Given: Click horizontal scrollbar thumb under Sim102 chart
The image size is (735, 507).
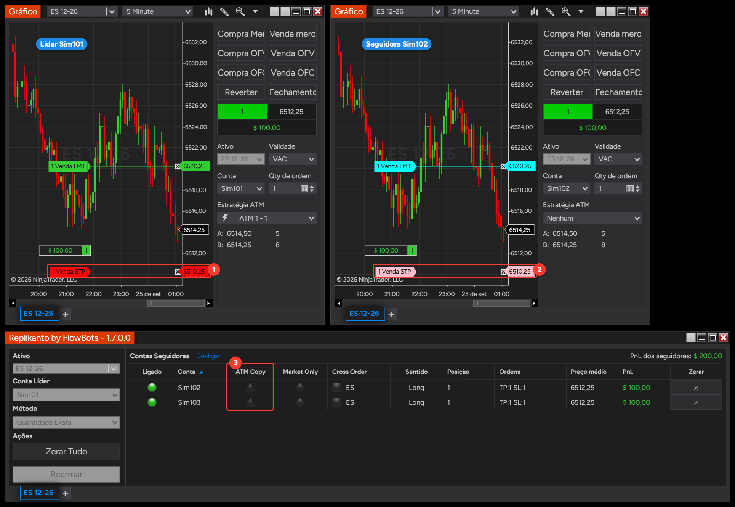Looking at the screenshot, I should click(502, 303).
